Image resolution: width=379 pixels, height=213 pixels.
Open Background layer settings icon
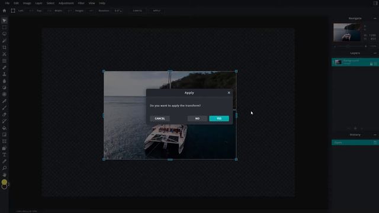(375, 64)
